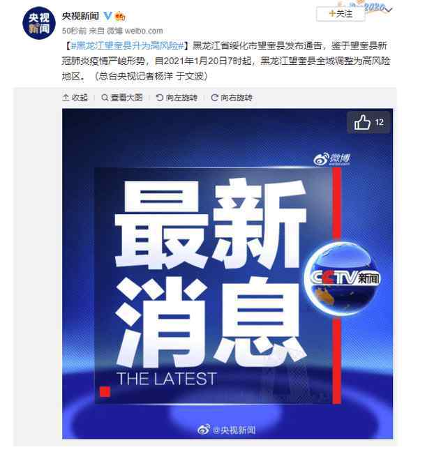Viewport: 441px width, 452px height.
Task: Choose 向左旋转 in image toolbar
Action: (x=181, y=98)
